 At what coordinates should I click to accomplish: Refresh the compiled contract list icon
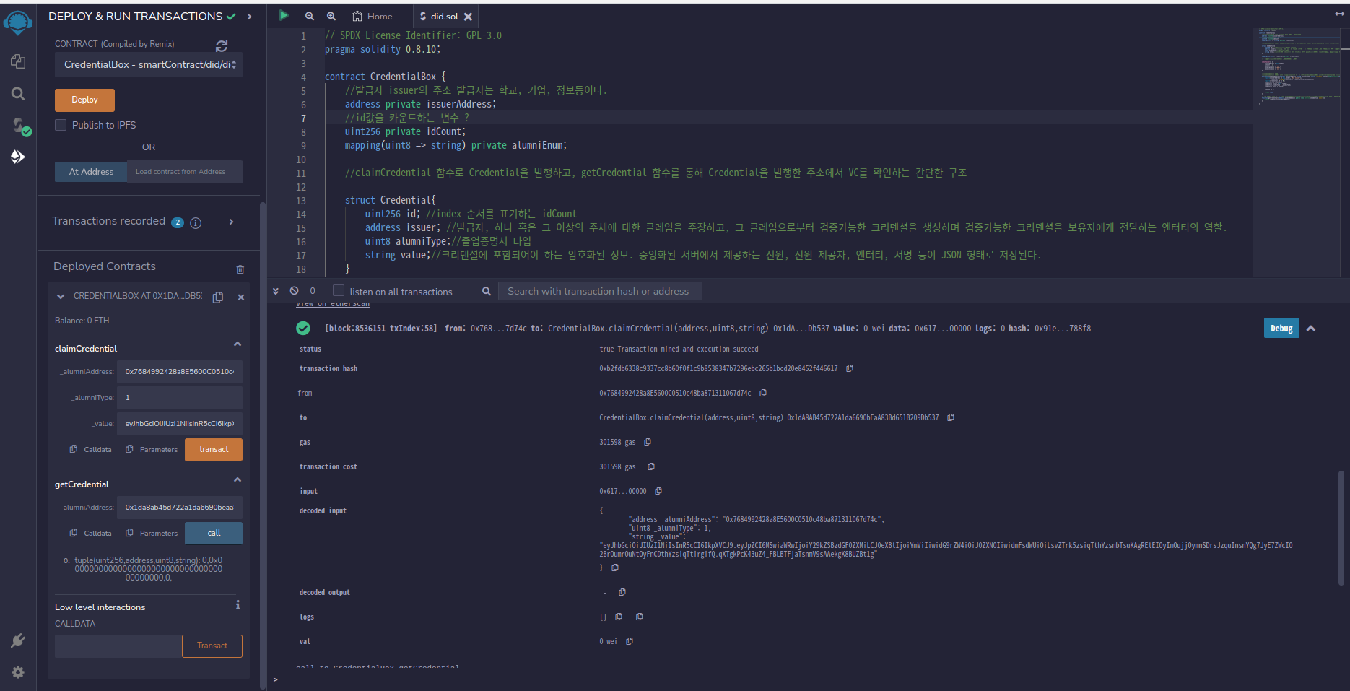tap(222, 46)
